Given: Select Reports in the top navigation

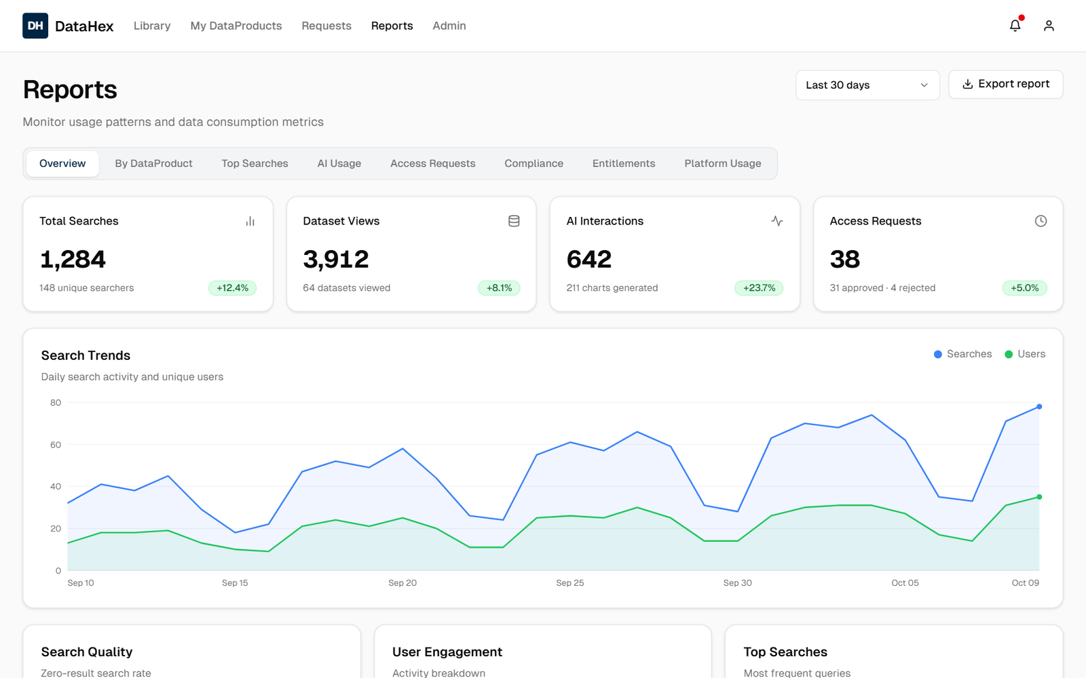Looking at the screenshot, I should (392, 26).
